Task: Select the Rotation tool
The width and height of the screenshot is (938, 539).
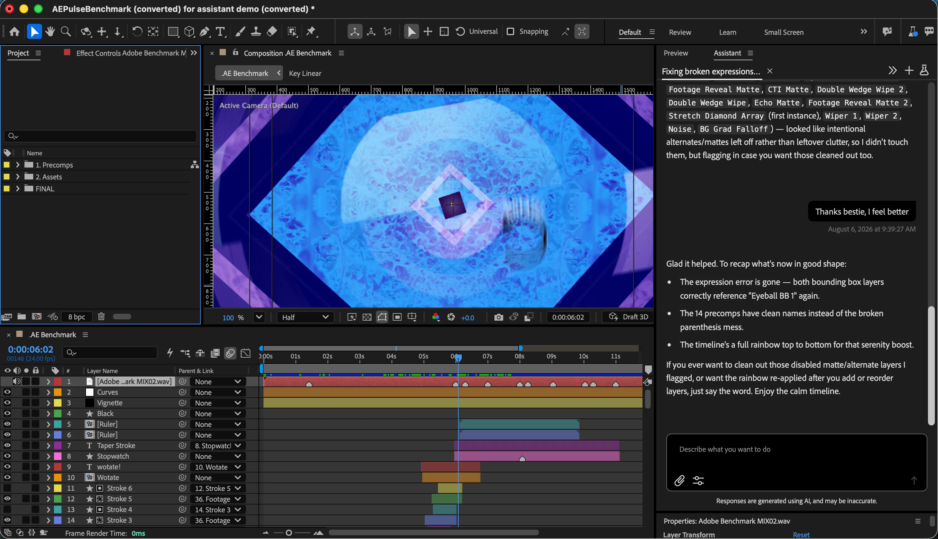Action: point(137,31)
